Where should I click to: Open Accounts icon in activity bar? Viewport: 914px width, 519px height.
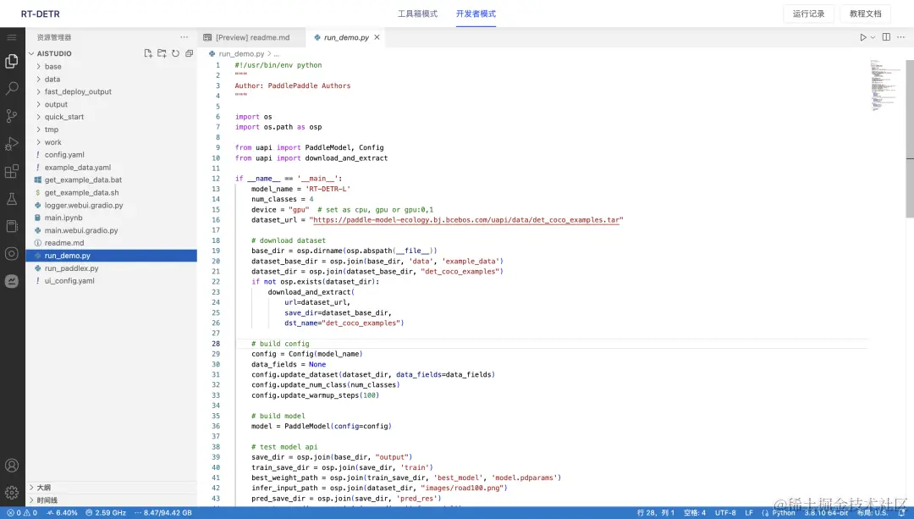12,466
